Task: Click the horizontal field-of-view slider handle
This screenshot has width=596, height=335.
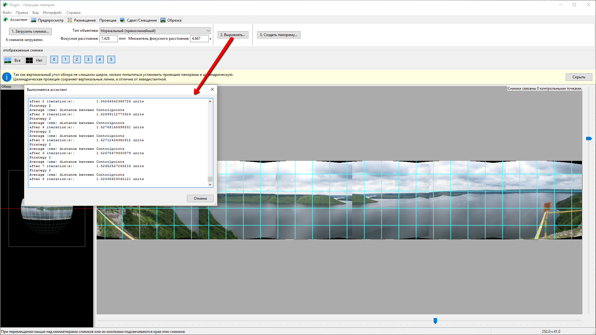Action: [x=435, y=321]
